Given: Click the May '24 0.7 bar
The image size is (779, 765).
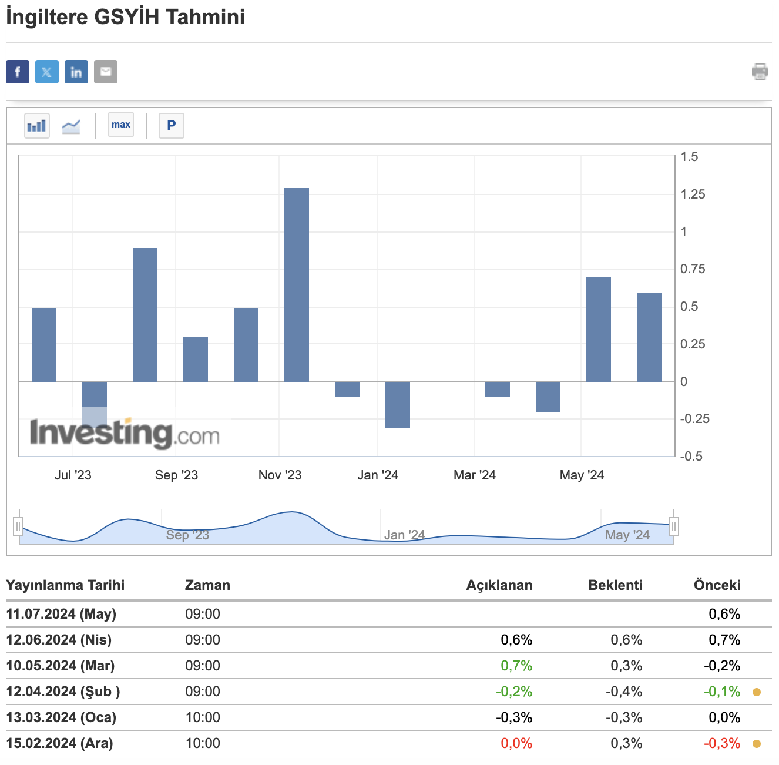Looking at the screenshot, I should pos(599,330).
